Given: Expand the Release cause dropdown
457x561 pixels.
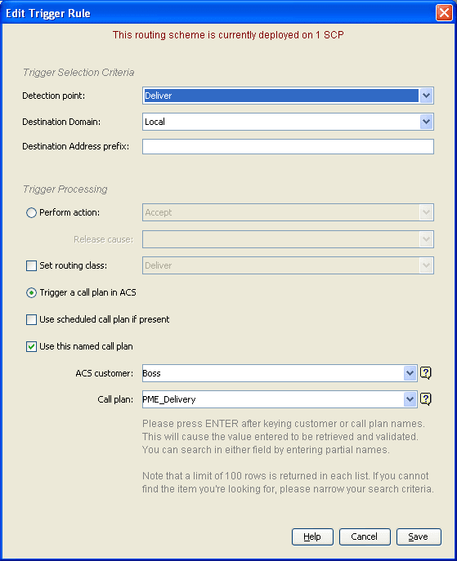Looking at the screenshot, I should coord(426,239).
